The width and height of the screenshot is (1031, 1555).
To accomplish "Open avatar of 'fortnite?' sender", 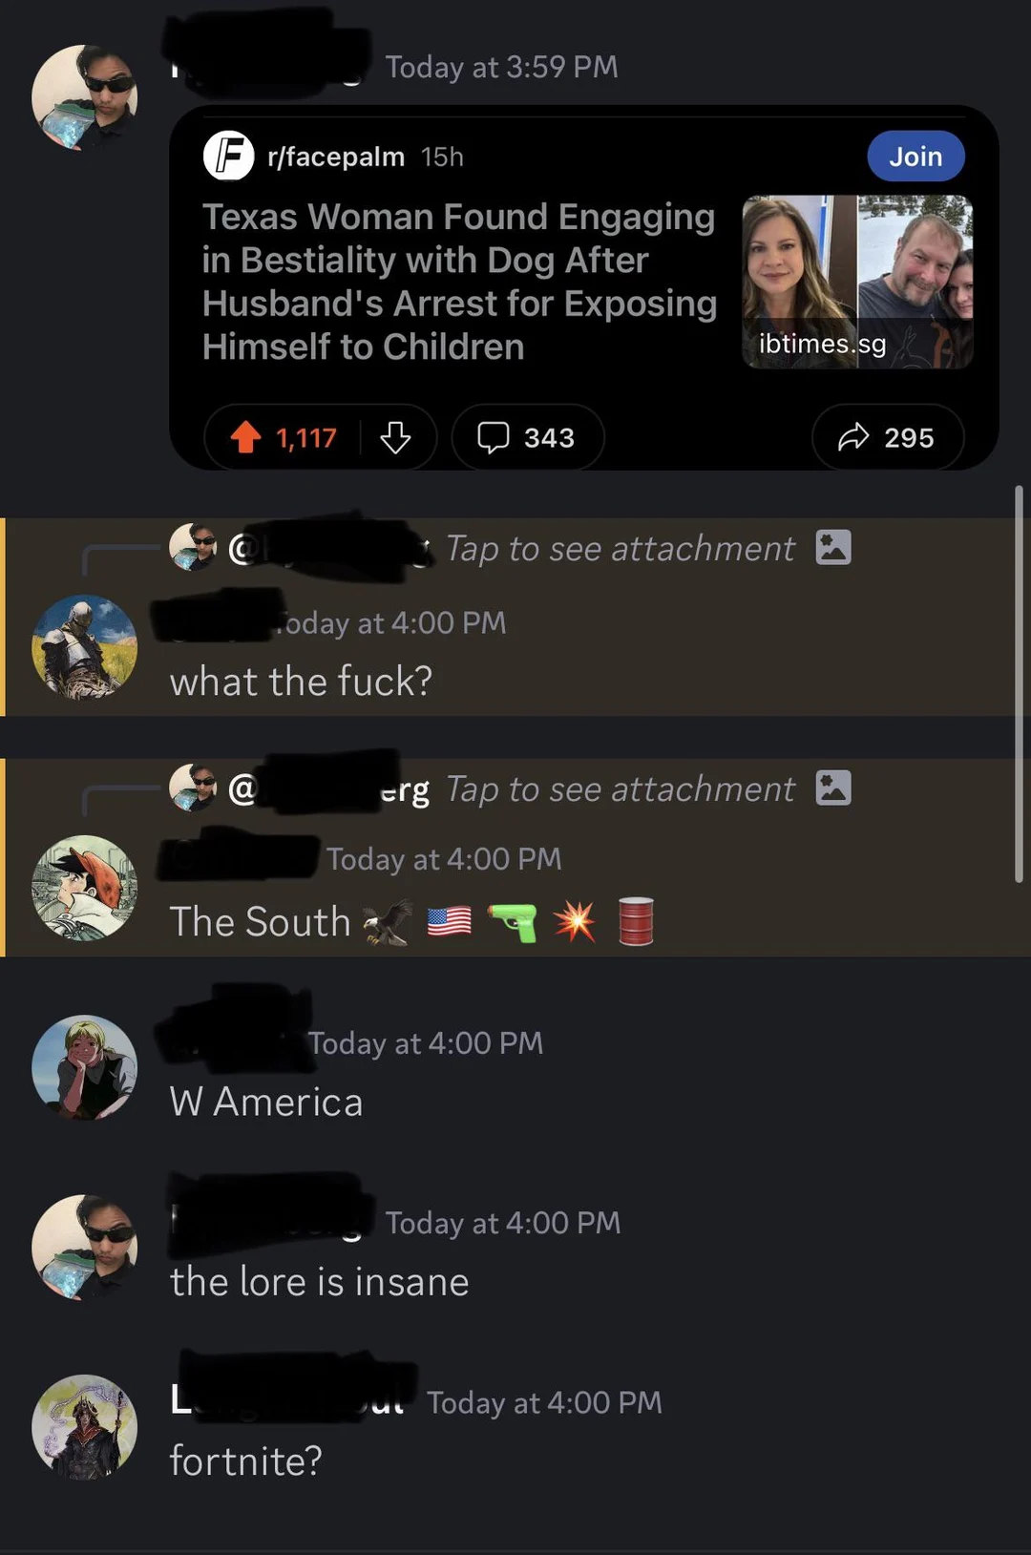I will (84, 1427).
